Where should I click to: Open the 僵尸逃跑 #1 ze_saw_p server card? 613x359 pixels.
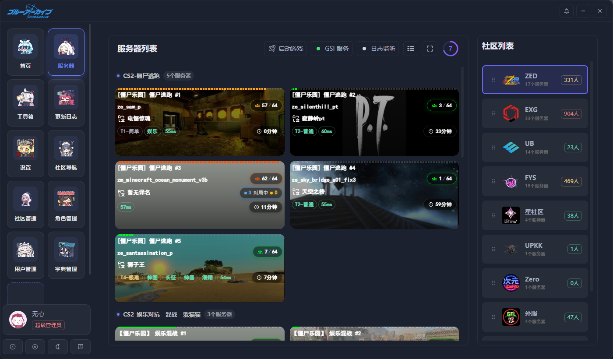pyautogui.click(x=200, y=122)
